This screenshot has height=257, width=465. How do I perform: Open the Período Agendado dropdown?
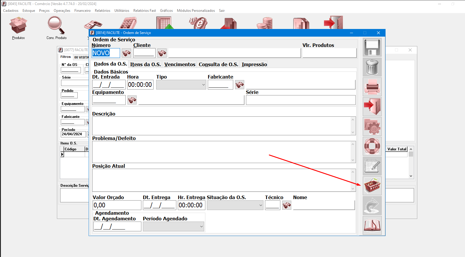174,227
